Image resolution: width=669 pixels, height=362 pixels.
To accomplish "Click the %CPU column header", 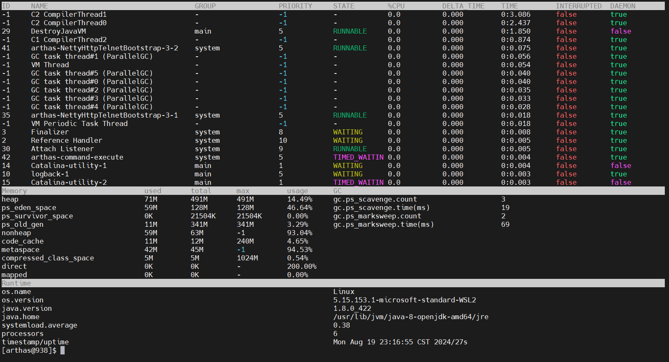I will tap(396, 6).
